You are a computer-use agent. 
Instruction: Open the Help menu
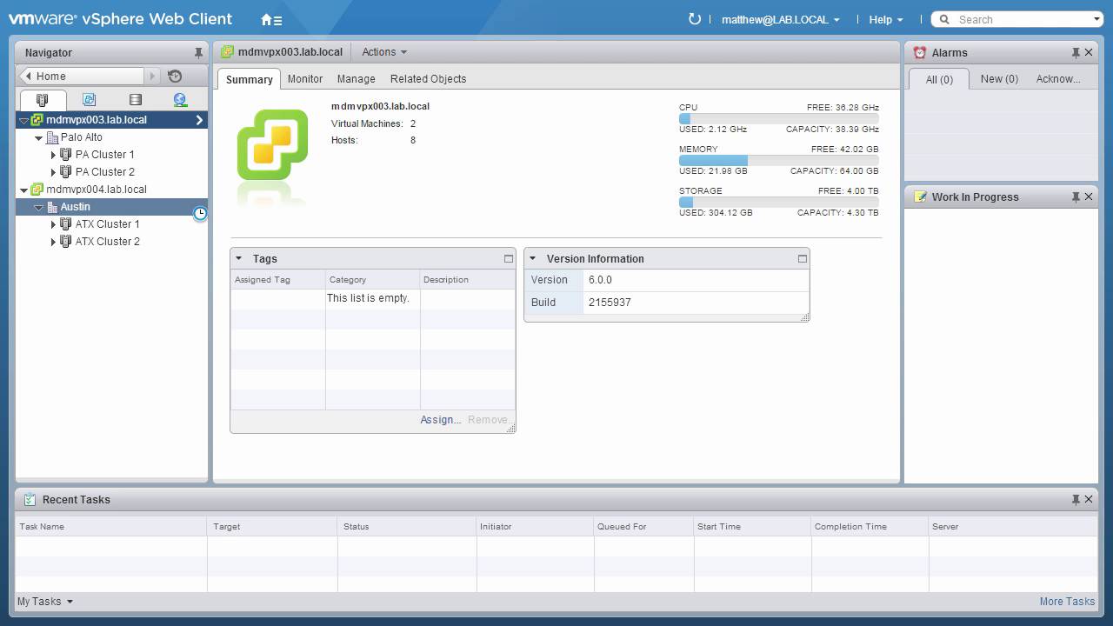point(881,19)
